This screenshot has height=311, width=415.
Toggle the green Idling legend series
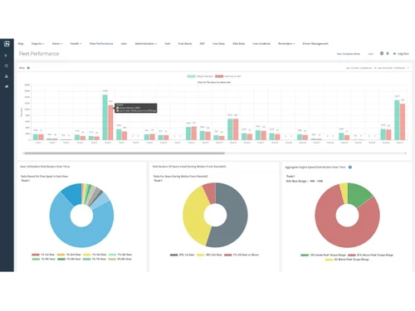200,76
